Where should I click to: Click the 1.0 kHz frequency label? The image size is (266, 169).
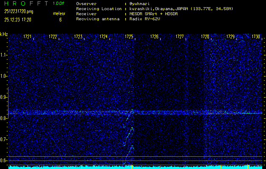coord(3,76)
